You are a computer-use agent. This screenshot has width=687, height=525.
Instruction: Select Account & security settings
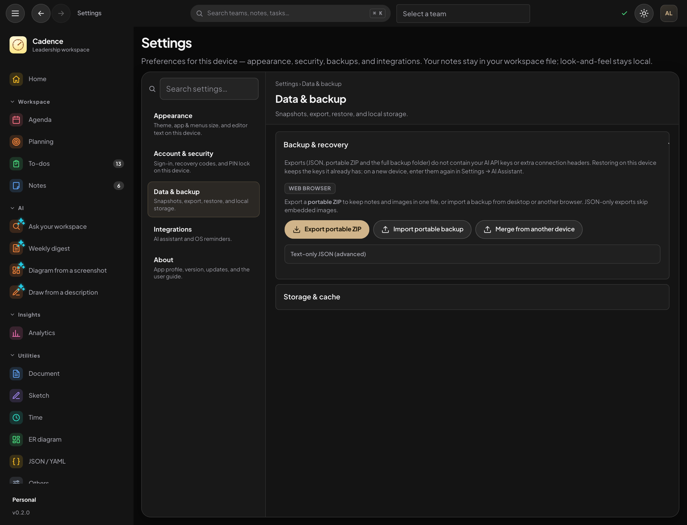(204, 162)
